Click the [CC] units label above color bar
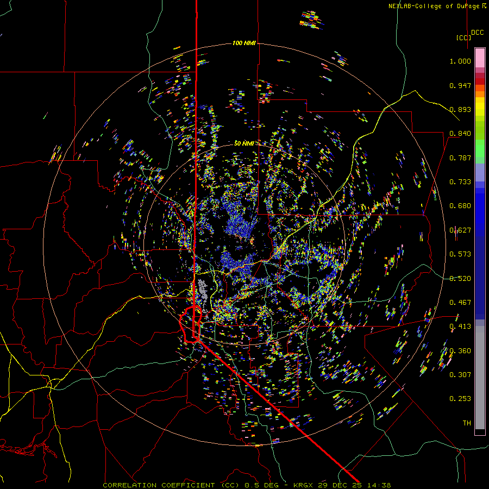This screenshot has width=489, height=489. (x=463, y=37)
